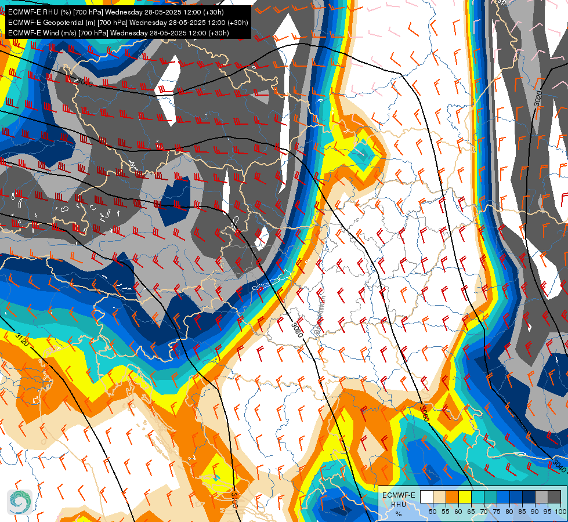Click the '3100' geopotential contour label
The height and width of the screenshot is (522, 568).
(x=234, y=500)
